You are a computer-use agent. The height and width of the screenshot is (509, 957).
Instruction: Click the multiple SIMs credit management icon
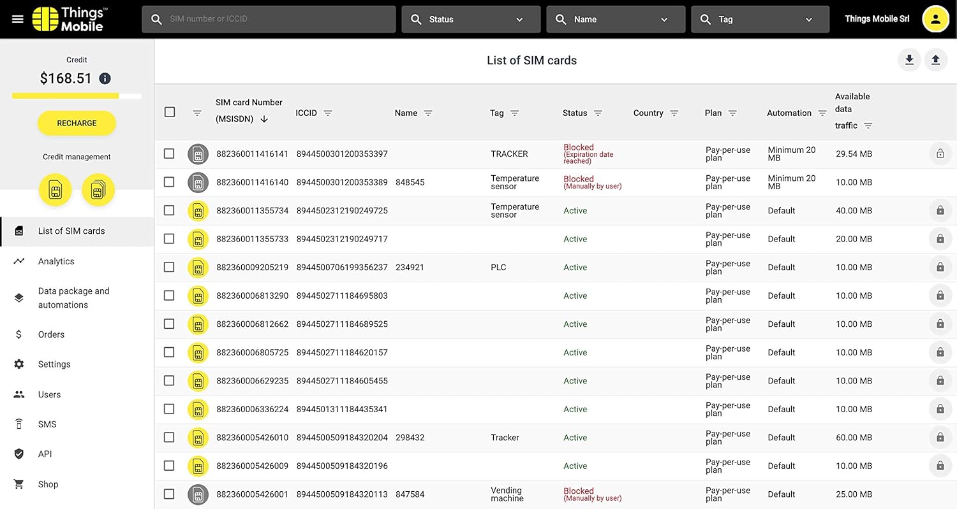[98, 190]
